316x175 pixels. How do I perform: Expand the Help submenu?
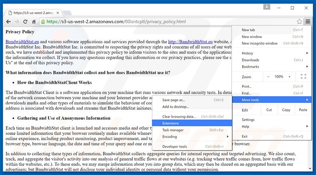pos(272,127)
